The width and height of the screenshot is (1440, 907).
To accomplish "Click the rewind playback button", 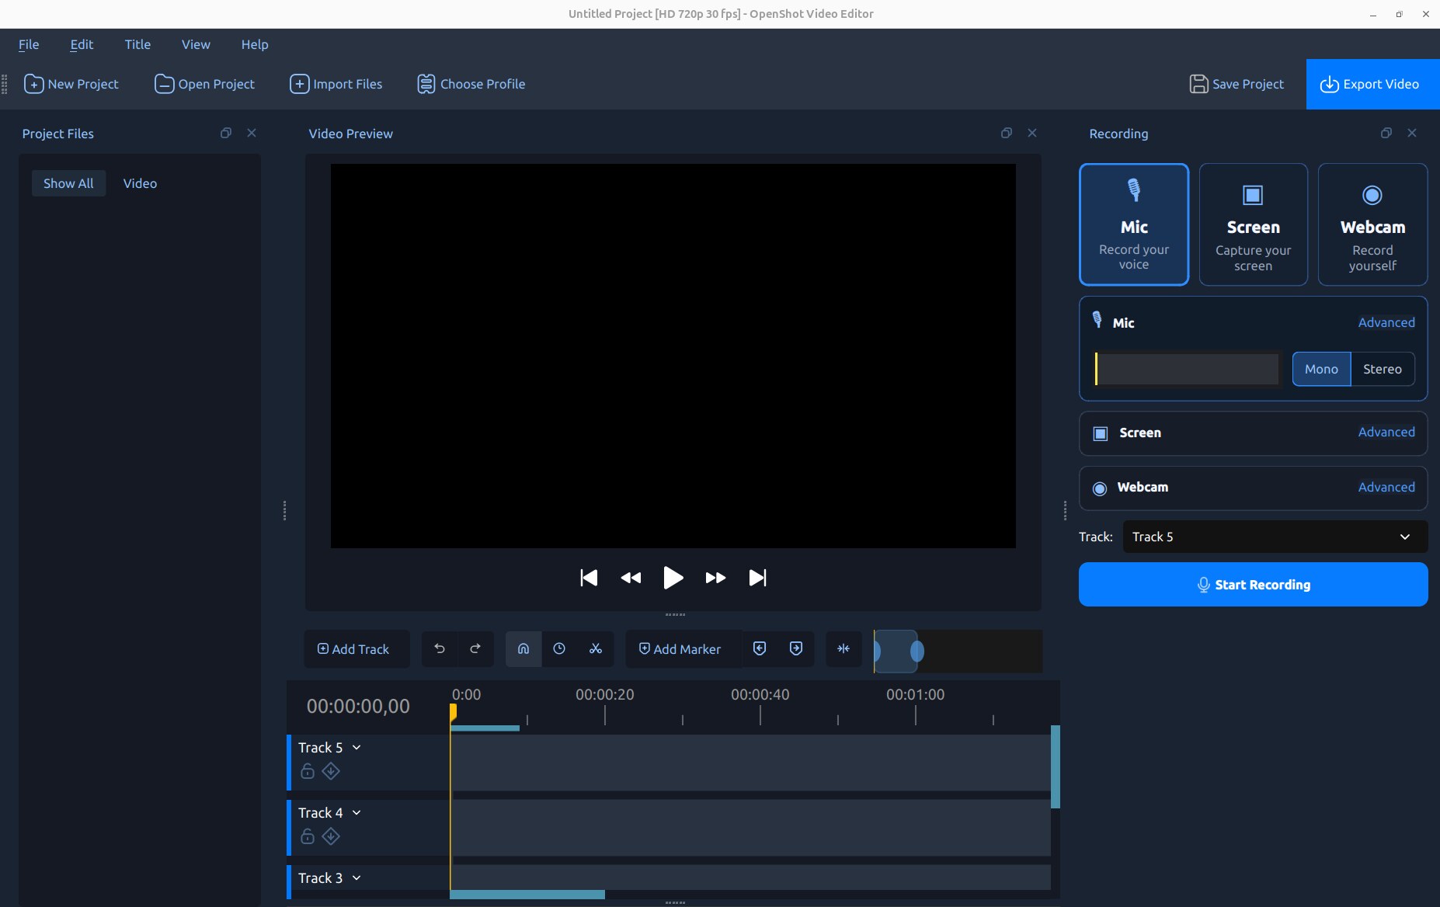I will click(631, 578).
